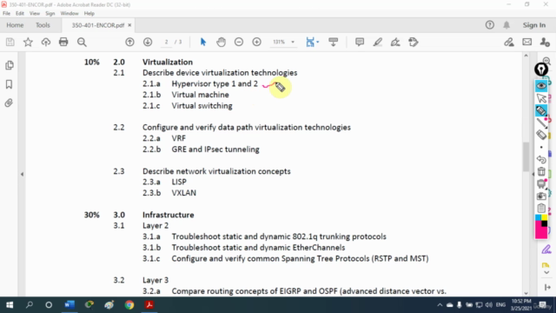Select the Highlight text pen tool

pyautogui.click(x=378, y=43)
